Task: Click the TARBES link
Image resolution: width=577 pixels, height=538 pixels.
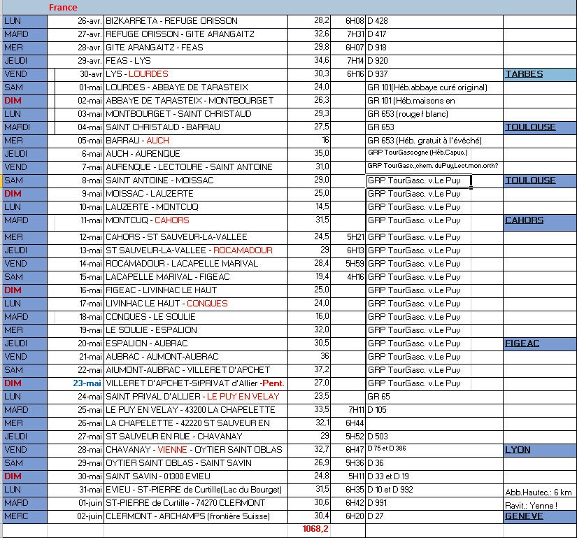Action: (524, 74)
